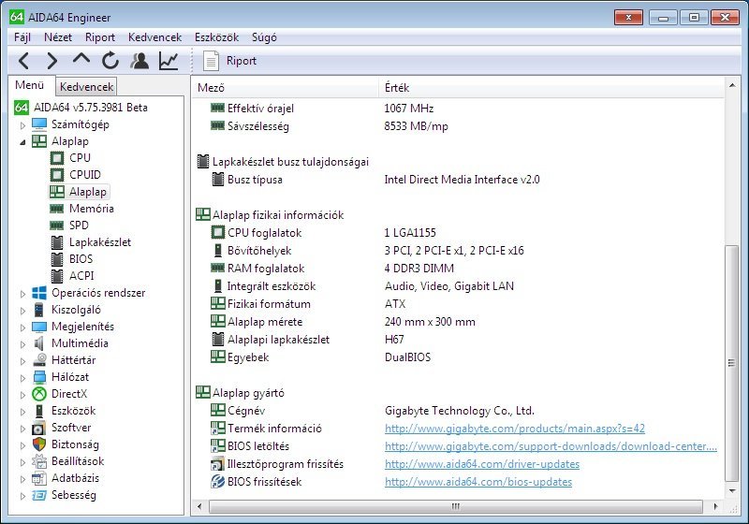
Task: Go back with the left arrow toolbar button
Action: click(24, 61)
